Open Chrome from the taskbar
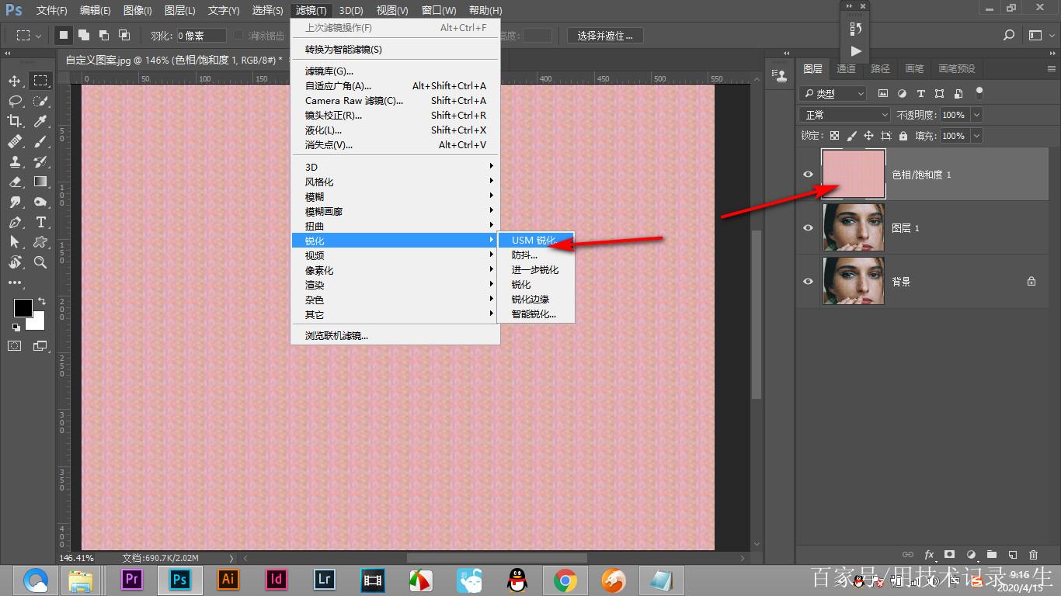1061x596 pixels. point(565,580)
